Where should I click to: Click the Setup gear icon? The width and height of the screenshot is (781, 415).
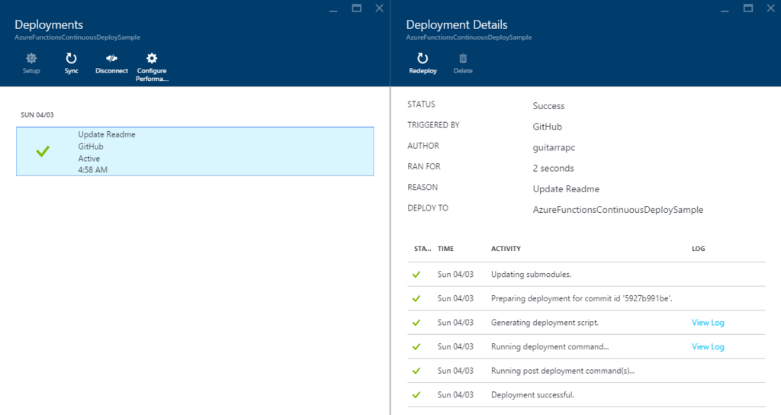click(31, 59)
